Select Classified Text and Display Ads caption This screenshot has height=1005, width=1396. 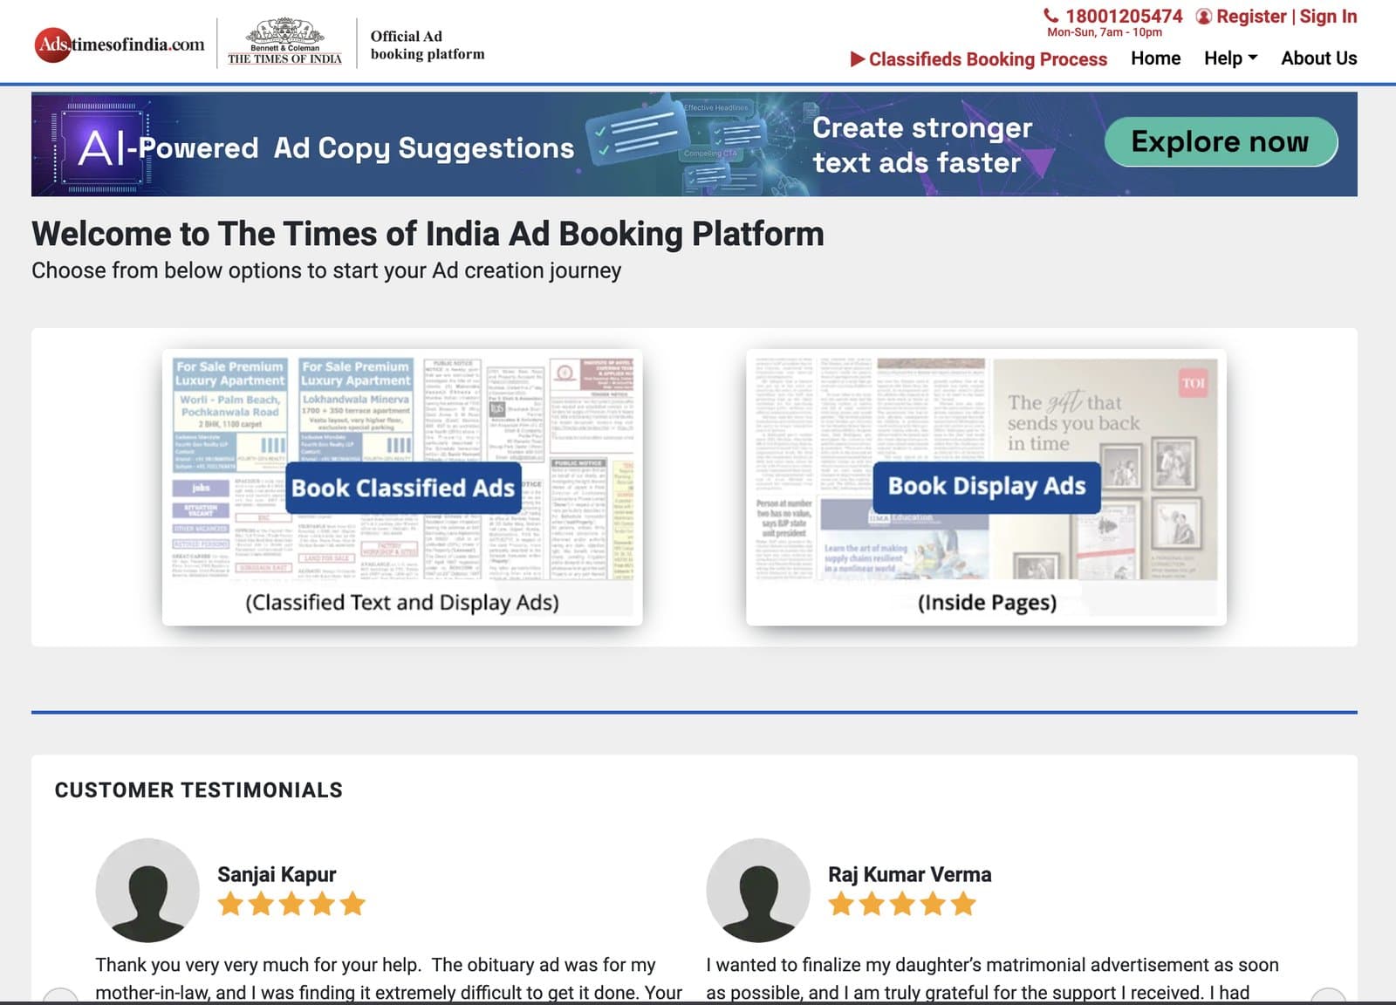402,603
